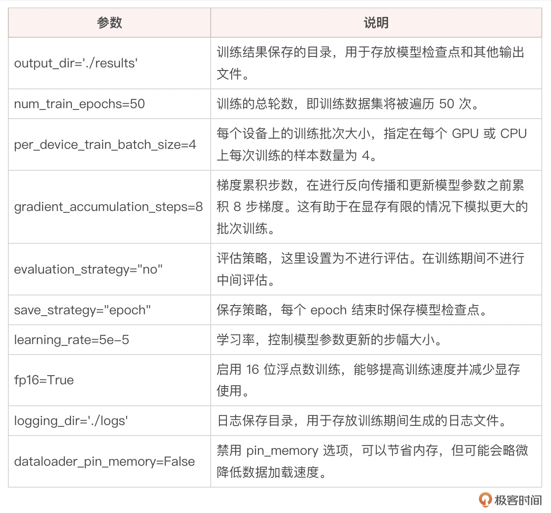Click the 说明 column header
This screenshot has height=513, width=551.
[x=376, y=23]
